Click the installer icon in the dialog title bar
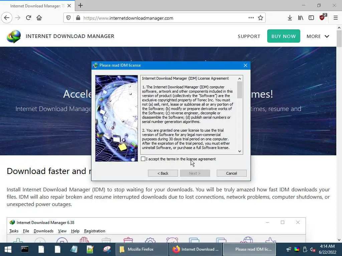Image resolution: width=342 pixels, height=256 pixels. tap(95, 65)
